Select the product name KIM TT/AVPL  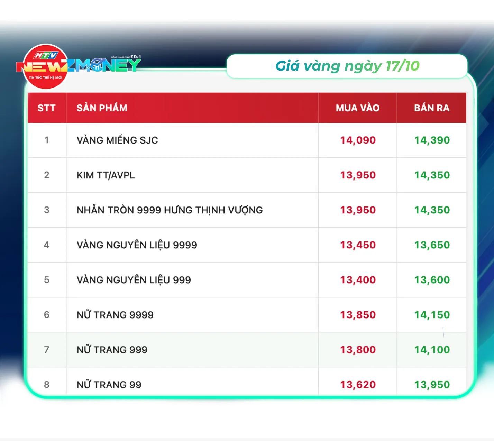[106, 175]
